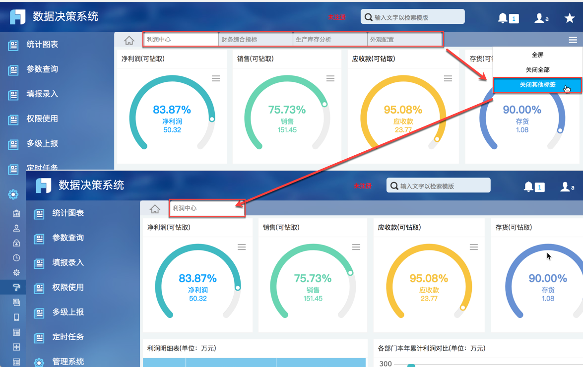Open the tab options hamburger menu
Viewport: 583px width, 367px height.
coord(573,40)
